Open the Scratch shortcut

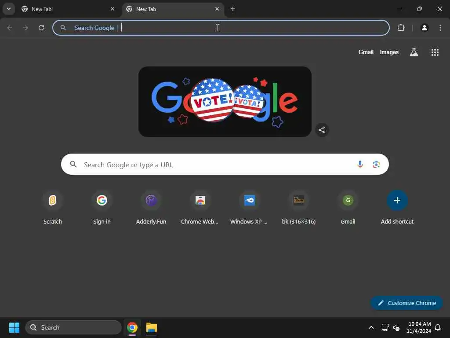(53, 208)
